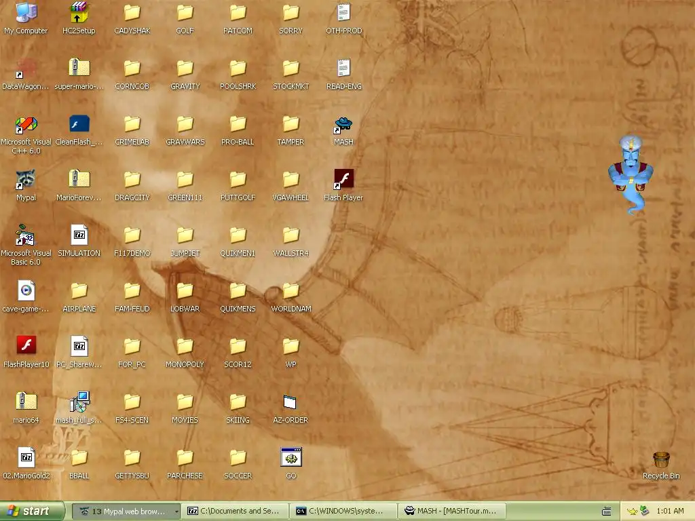
Task: Select the PUTTGOLF folder
Action: coord(238,179)
